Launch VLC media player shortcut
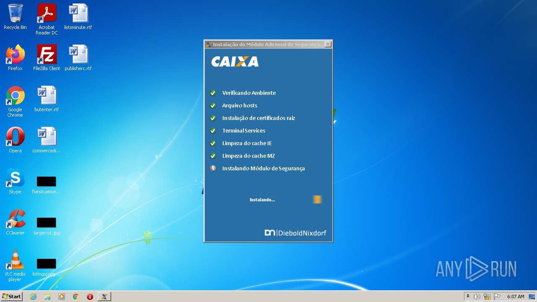This screenshot has width=537, height=302. point(15,266)
